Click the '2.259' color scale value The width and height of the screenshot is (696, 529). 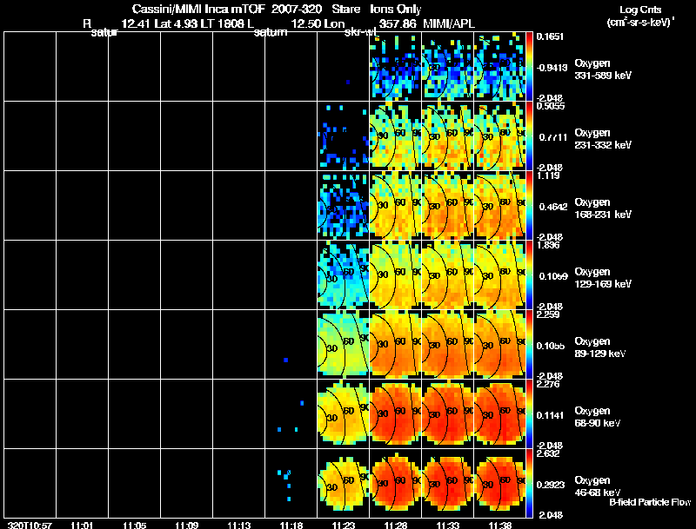(x=548, y=314)
